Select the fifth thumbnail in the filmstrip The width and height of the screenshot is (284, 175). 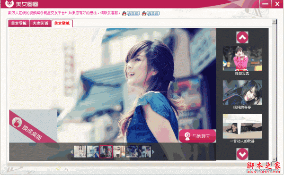(132, 151)
